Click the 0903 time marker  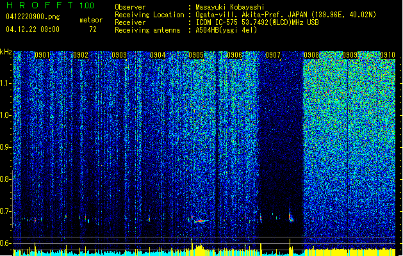pyautogui.click(x=119, y=55)
